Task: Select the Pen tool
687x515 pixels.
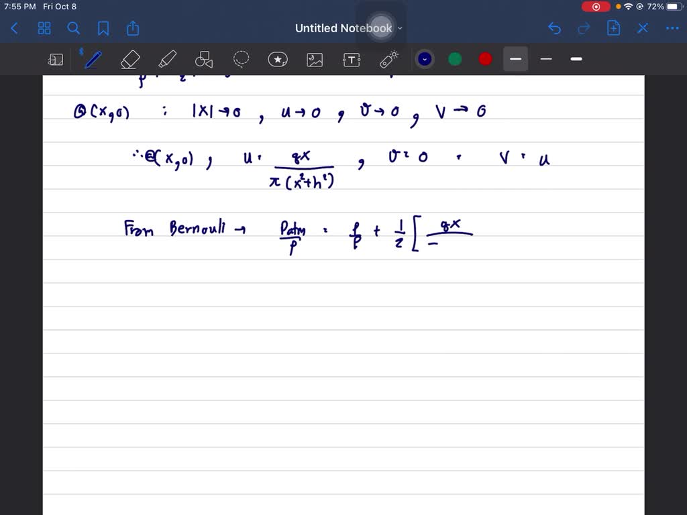Action: [x=92, y=59]
